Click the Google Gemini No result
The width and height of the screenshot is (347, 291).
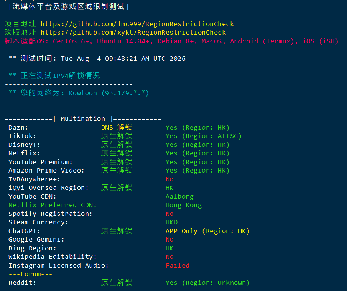click(169, 240)
